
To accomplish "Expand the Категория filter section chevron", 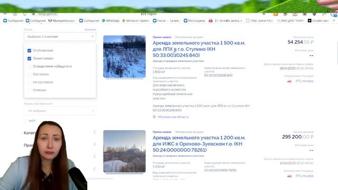I will click(x=95, y=132).
